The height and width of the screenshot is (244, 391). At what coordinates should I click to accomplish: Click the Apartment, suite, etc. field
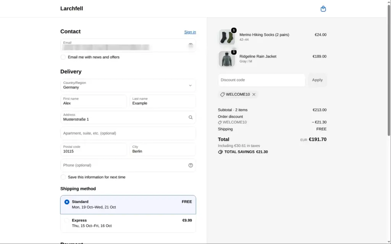128,133
